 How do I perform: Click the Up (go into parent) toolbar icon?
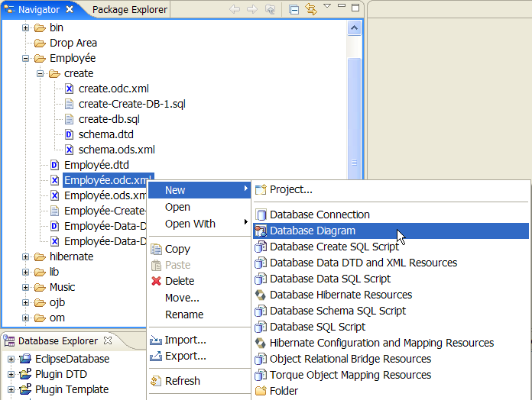tap(270, 9)
